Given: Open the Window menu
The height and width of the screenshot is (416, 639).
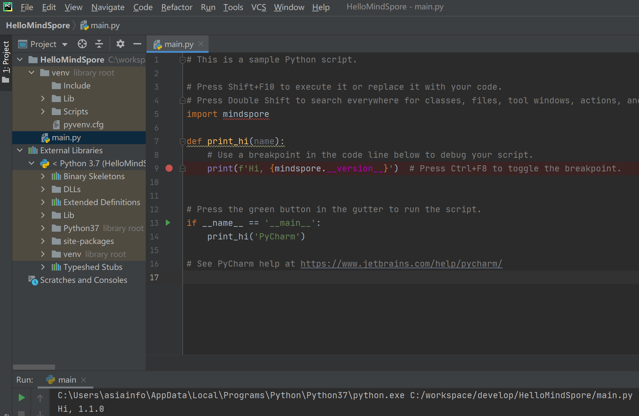Looking at the screenshot, I should [x=289, y=7].
